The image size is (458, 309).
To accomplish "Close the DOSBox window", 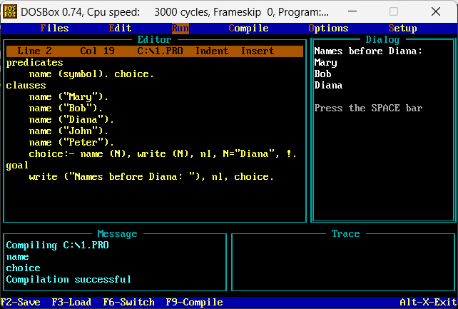I will pyautogui.click(x=435, y=11).
